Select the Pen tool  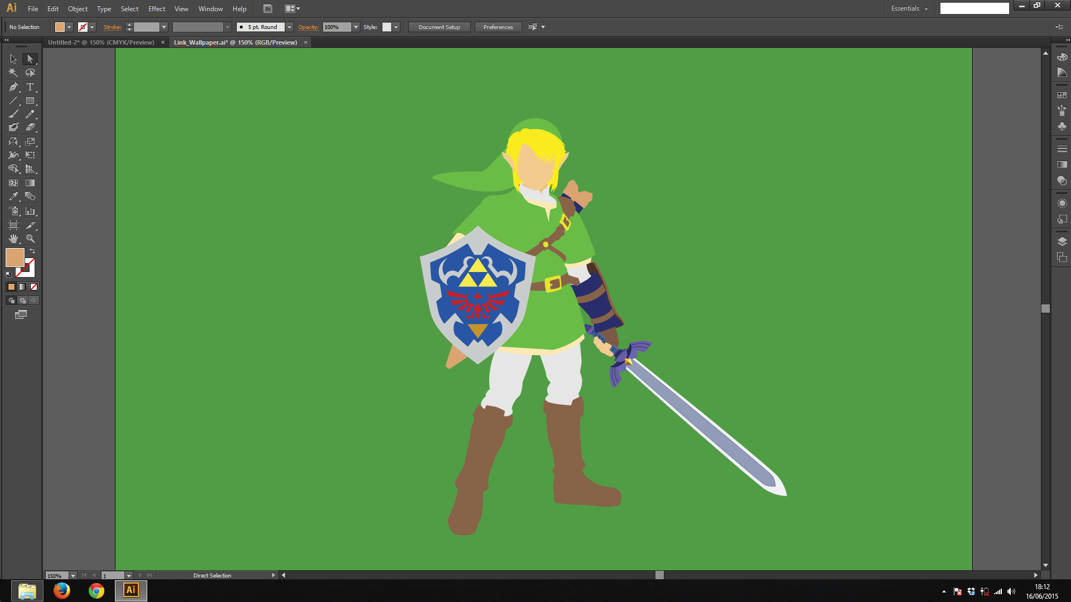(13, 87)
